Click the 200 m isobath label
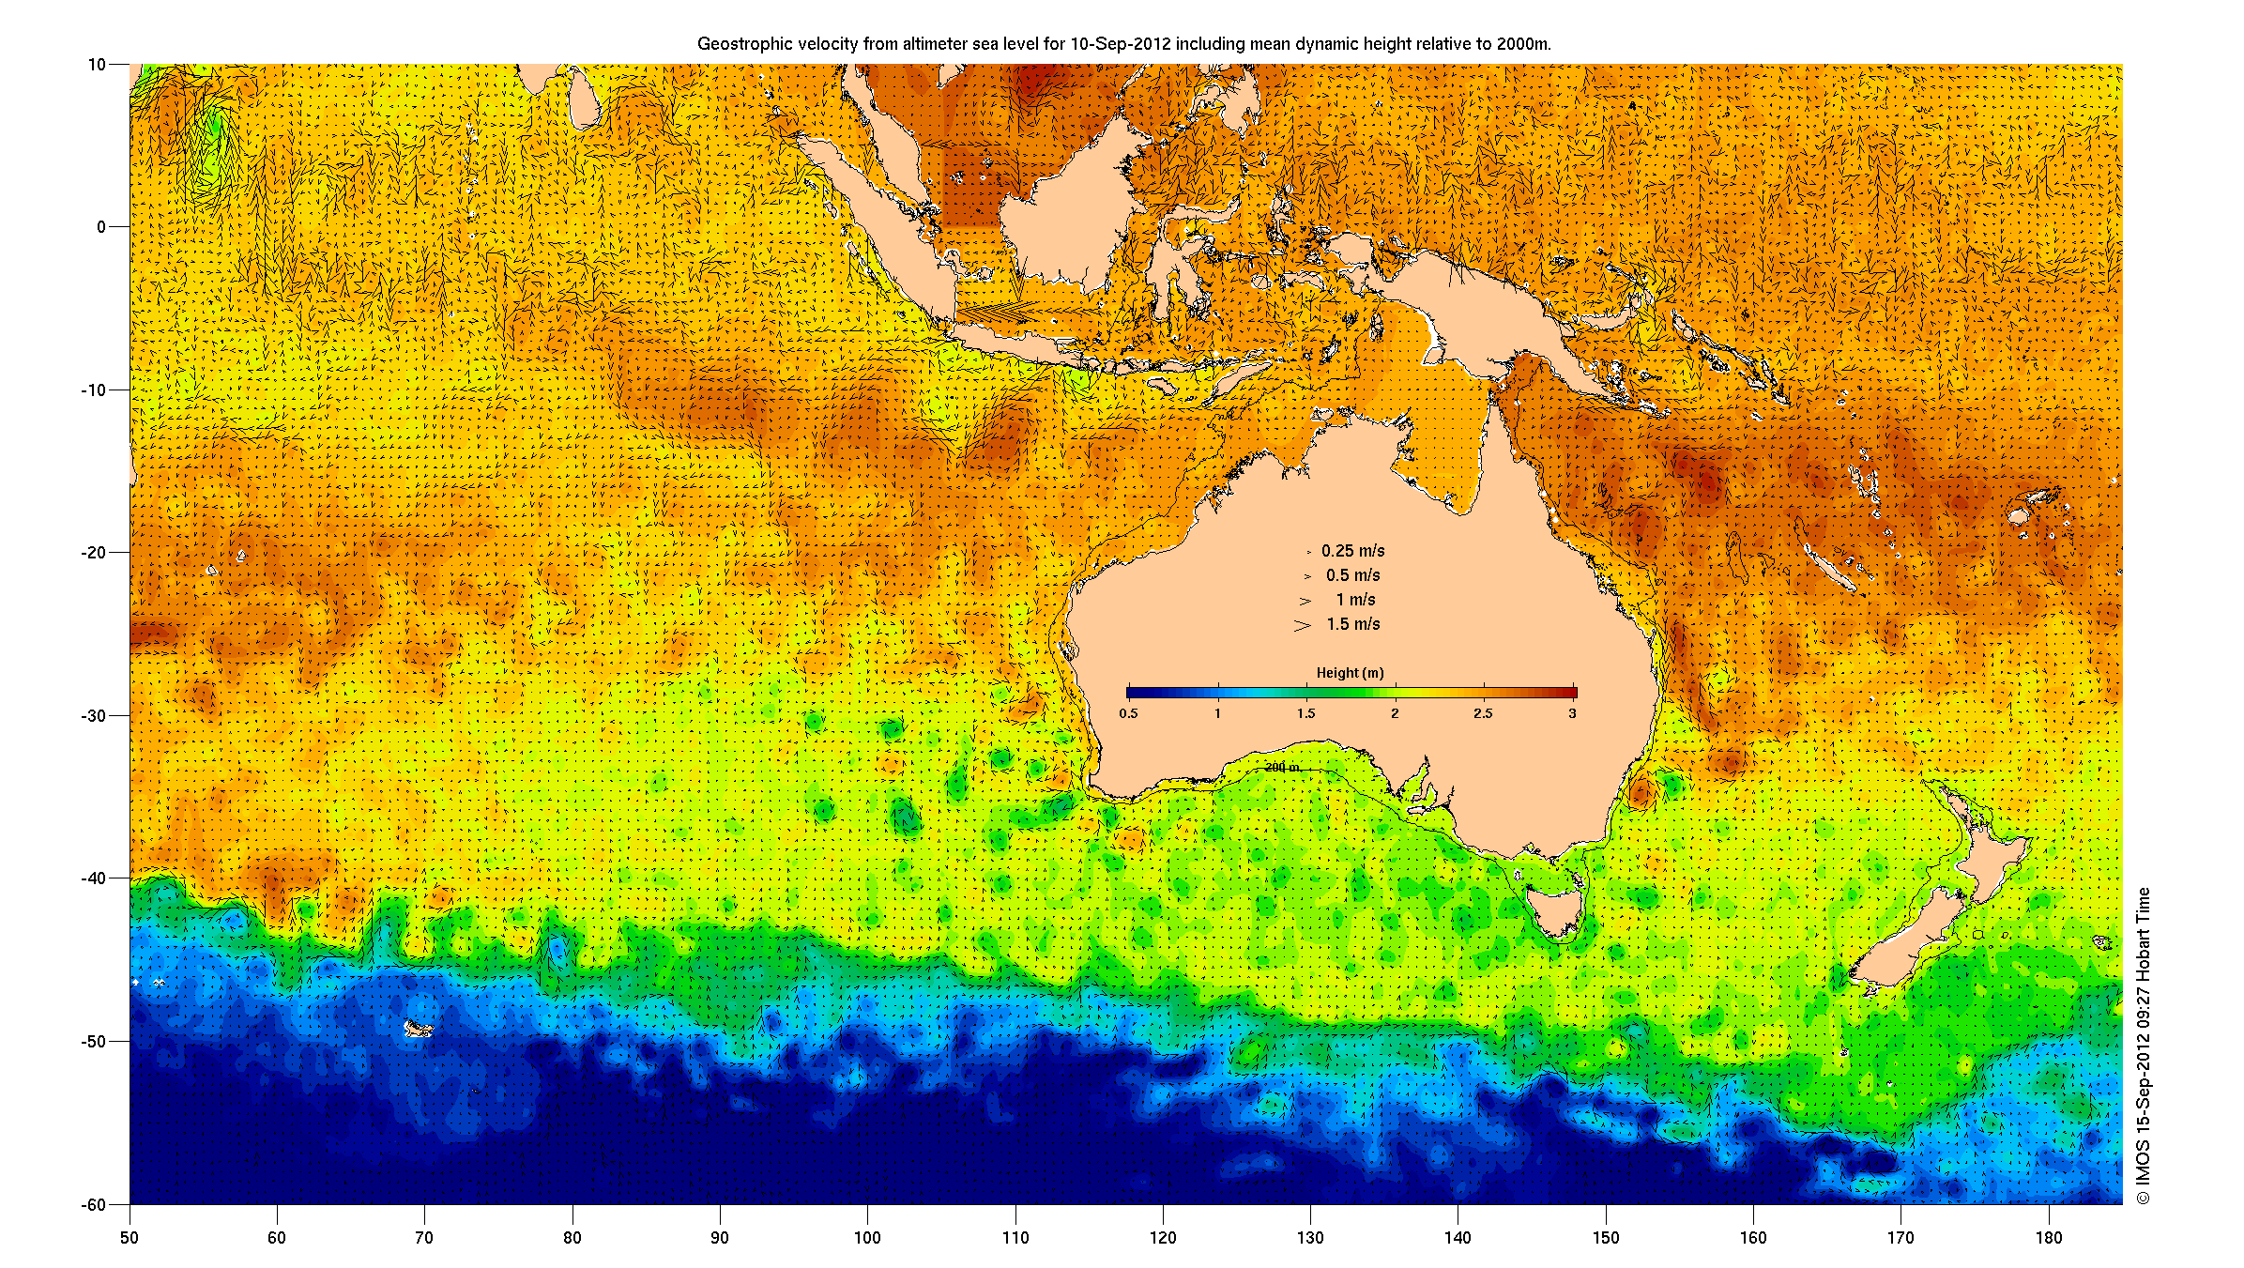This screenshot has height=1268, width=2244. tap(1282, 767)
